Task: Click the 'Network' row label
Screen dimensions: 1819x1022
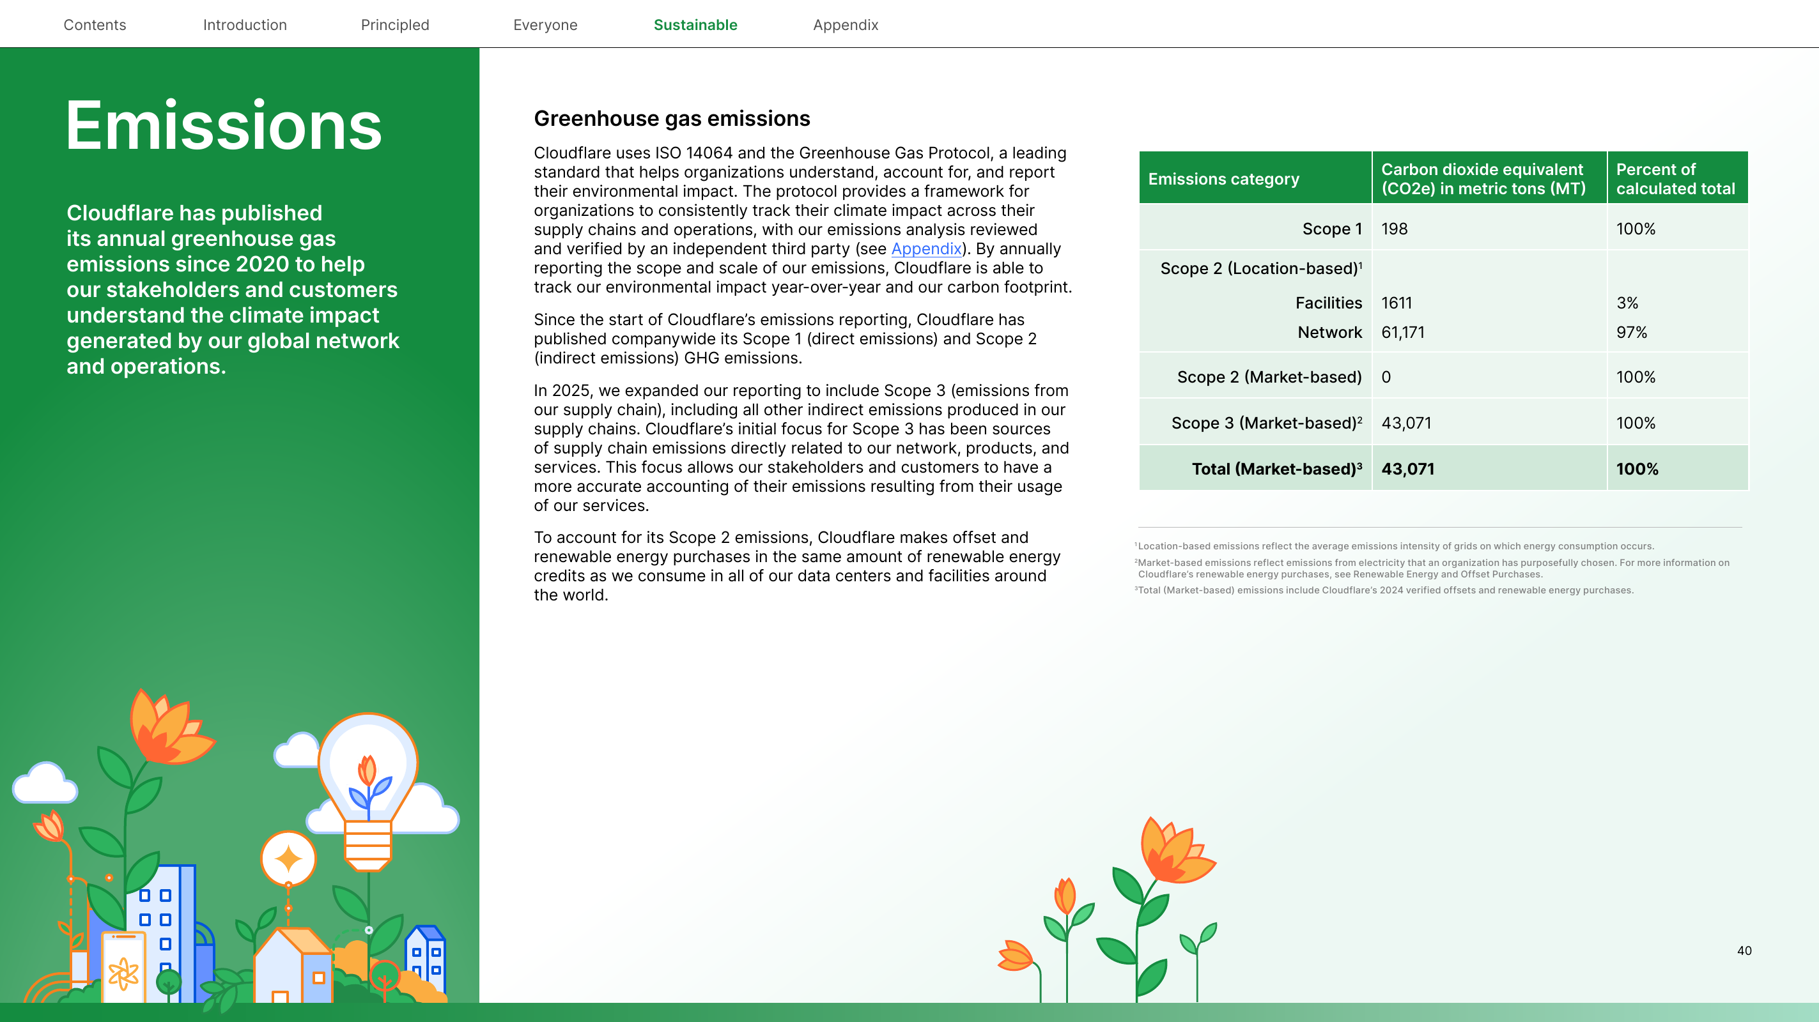Action: 1329,332
